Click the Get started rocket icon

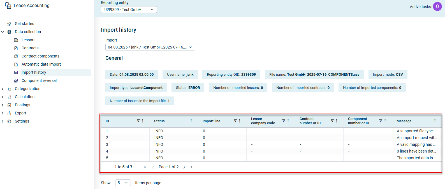(9, 24)
